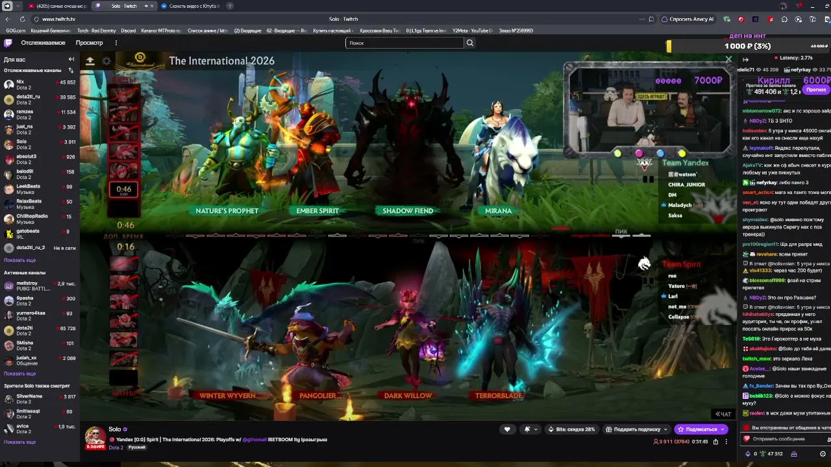Switch to the YouTube browser tab
This screenshot has width=831, height=467.
[x=57, y=6]
